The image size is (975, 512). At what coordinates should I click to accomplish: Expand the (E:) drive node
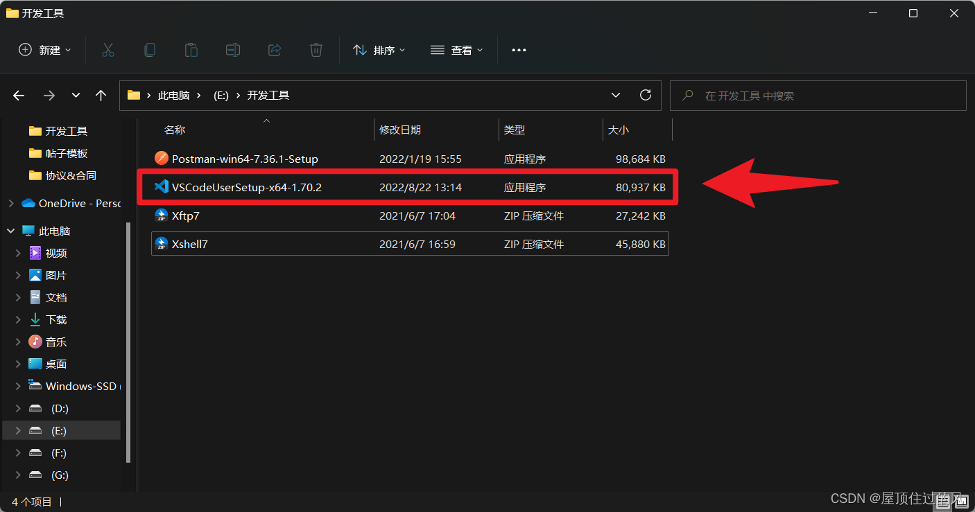[x=18, y=430]
